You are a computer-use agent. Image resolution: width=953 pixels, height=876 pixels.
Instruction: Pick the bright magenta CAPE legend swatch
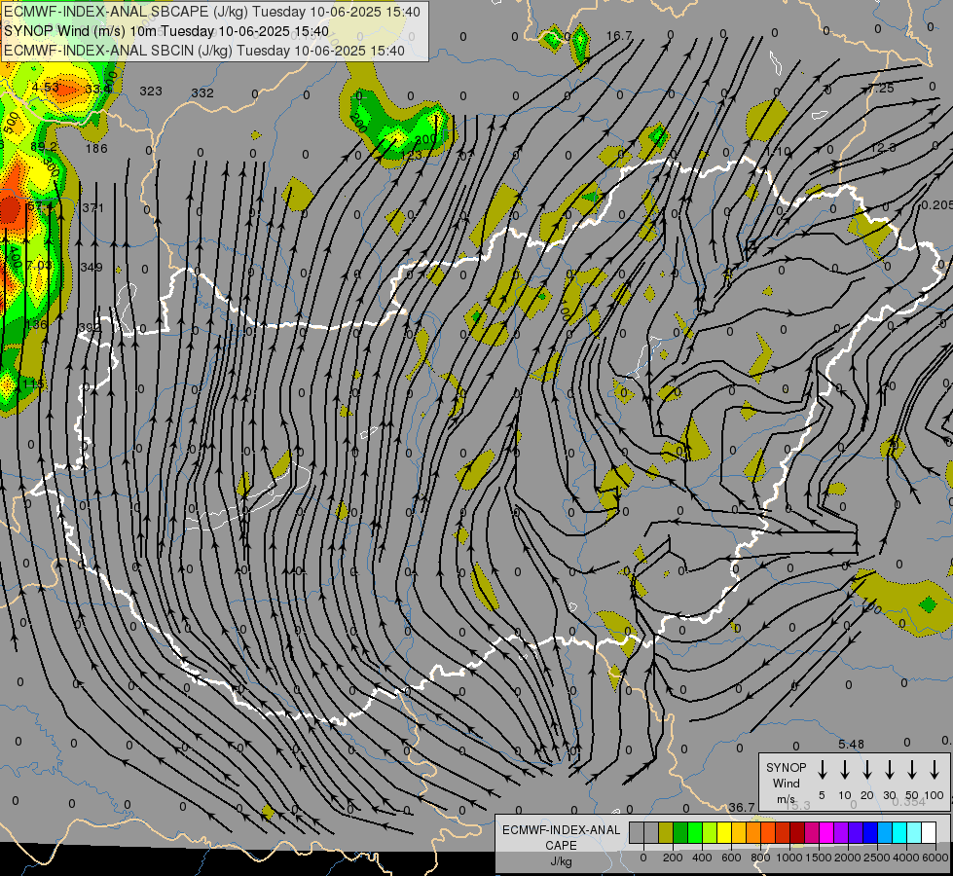(826, 833)
